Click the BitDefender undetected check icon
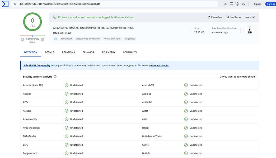Viewport: 276px width, 158px height. pyautogui.click(x=67, y=136)
